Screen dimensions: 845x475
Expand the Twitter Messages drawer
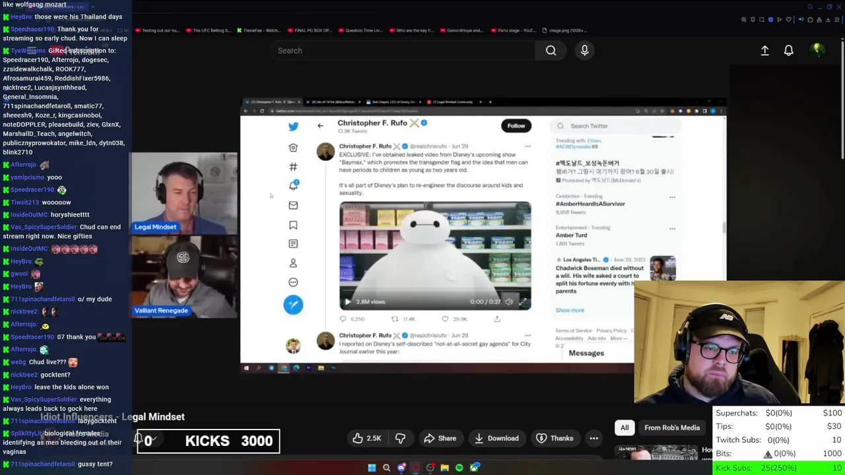586,353
